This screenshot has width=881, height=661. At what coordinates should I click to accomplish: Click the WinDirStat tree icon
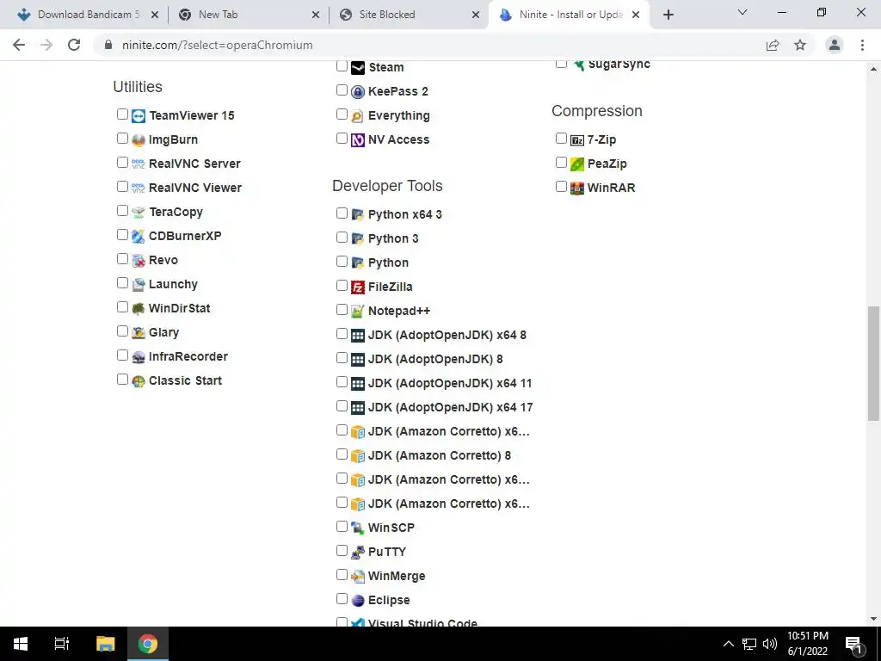click(139, 309)
